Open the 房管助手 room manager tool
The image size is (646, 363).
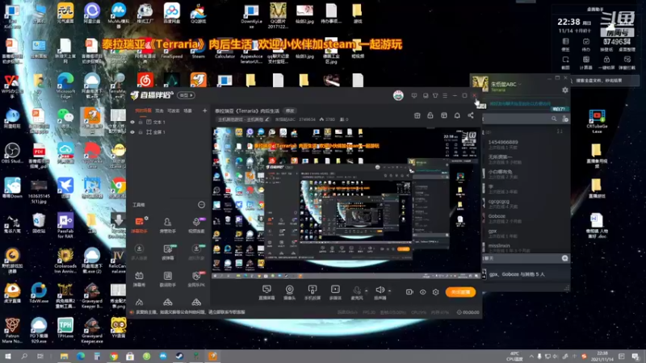(168, 225)
